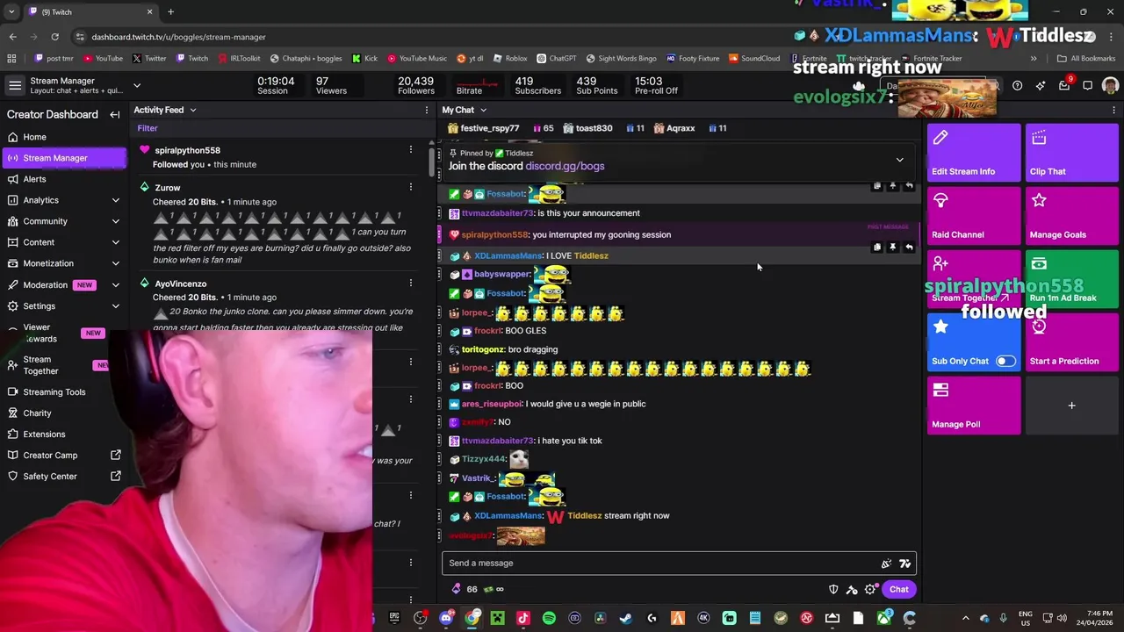Open the Activity Feed panel menu
Image resolution: width=1124 pixels, height=632 pixels.
pyautogui.click(x=427, y=111)
